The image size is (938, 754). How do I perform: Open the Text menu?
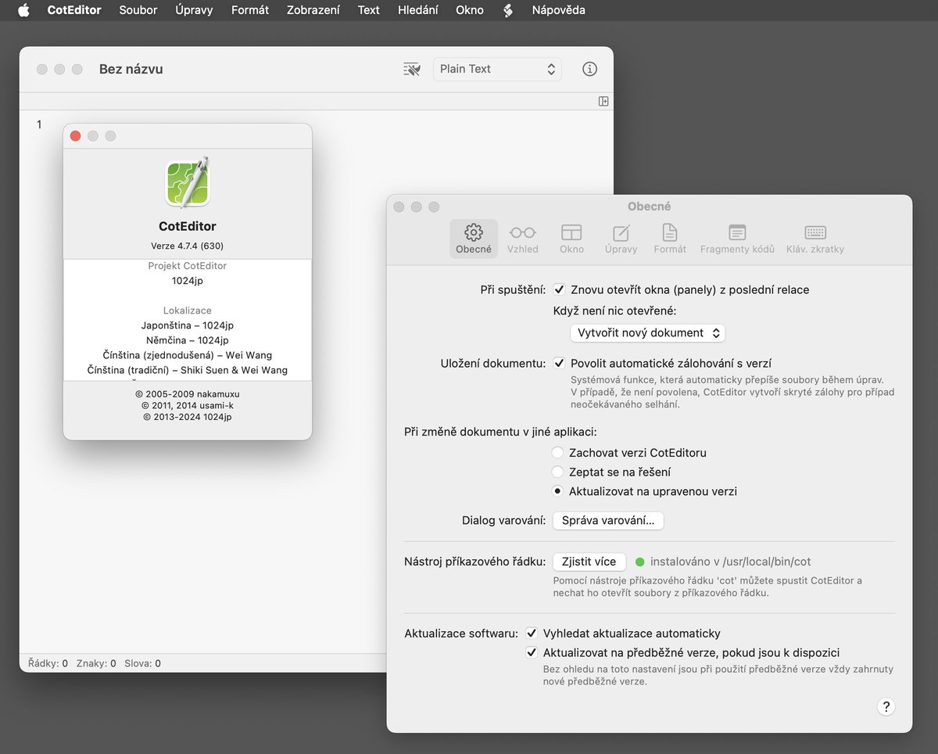(369, 10)
